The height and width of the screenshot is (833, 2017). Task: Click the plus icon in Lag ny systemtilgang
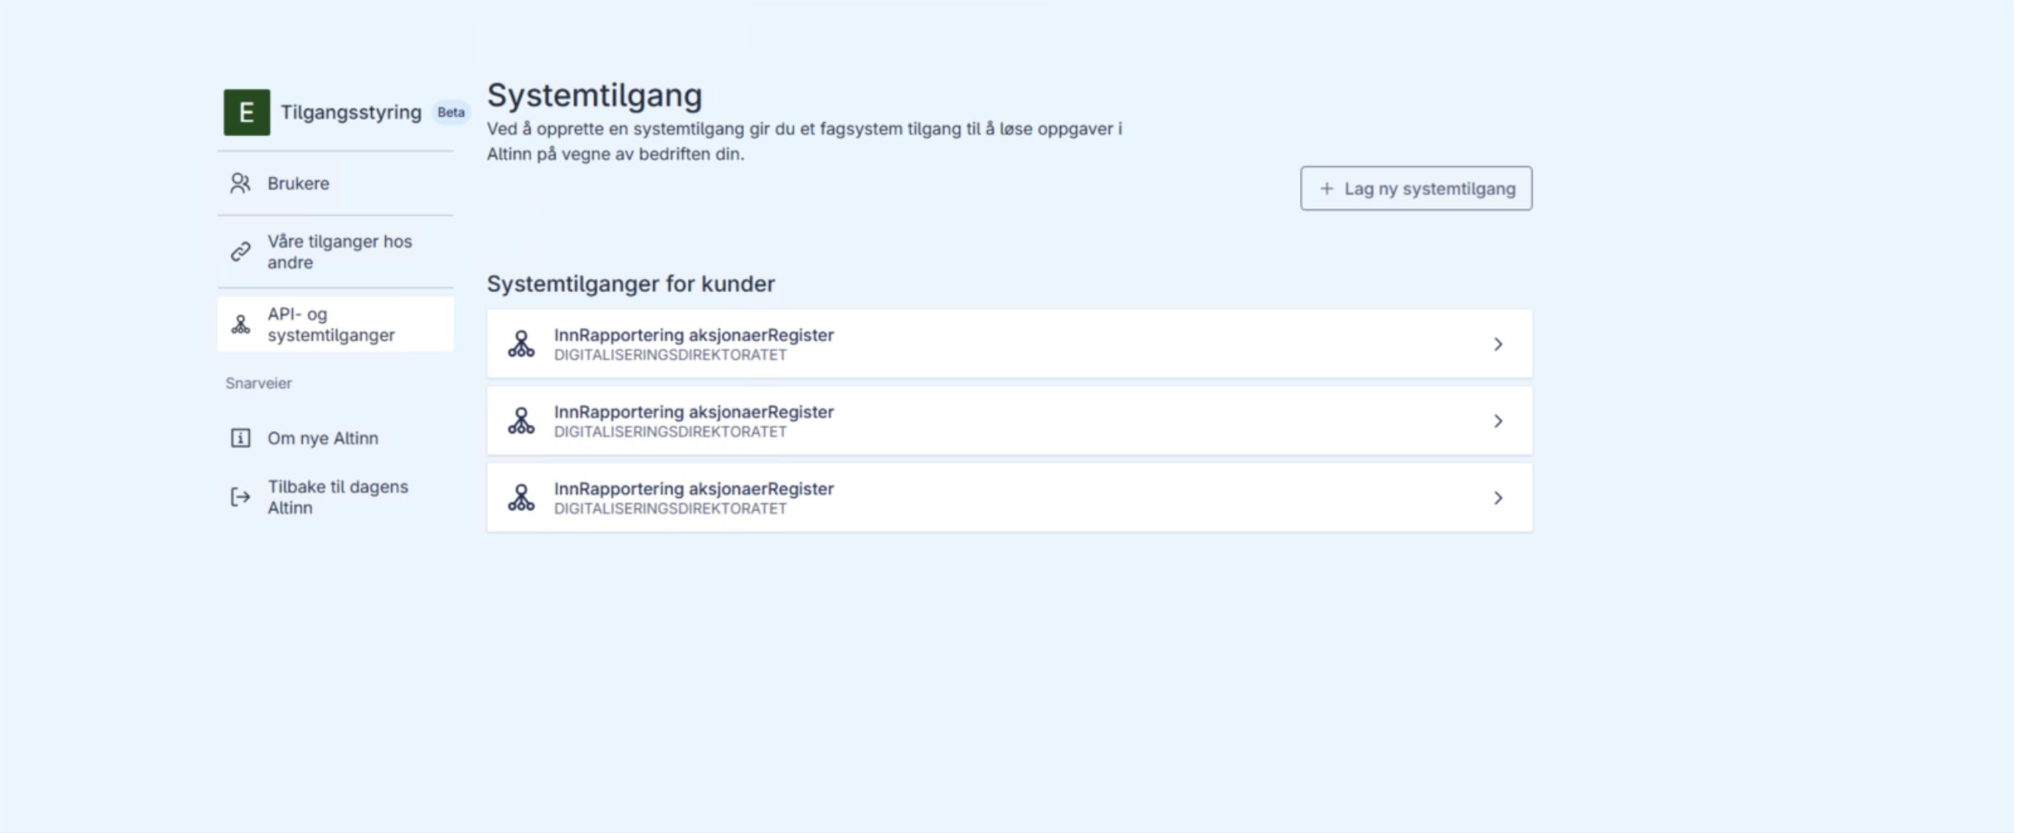tap(1327, 189)
